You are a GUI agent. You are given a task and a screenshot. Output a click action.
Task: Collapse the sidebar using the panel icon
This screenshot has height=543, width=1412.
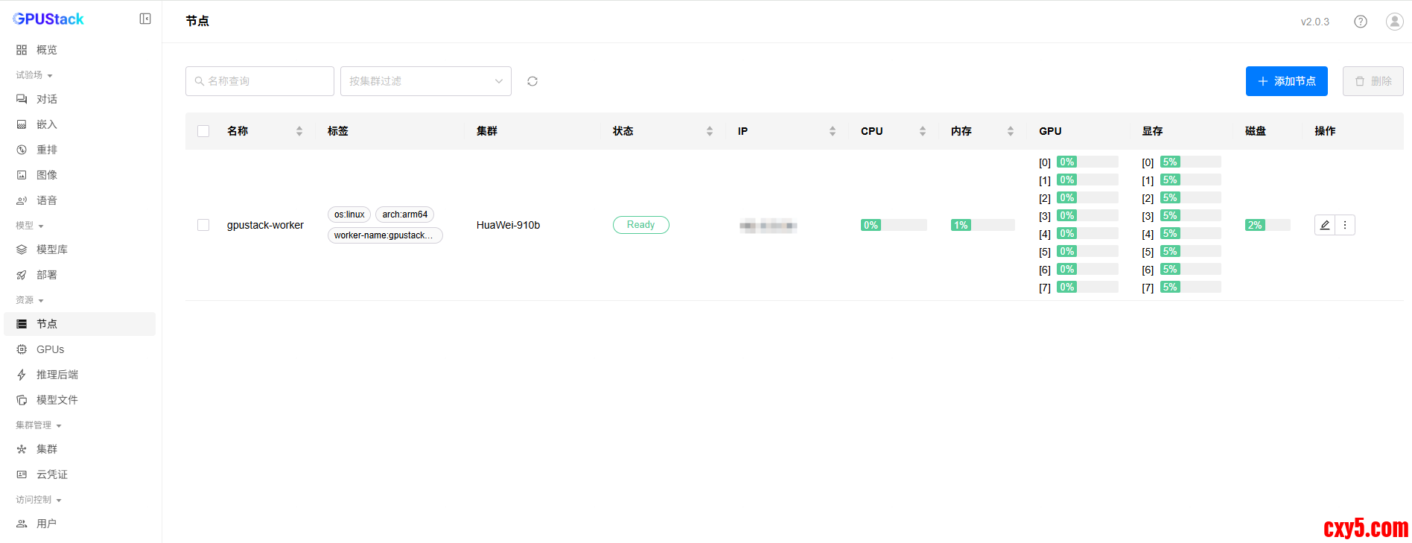(145, 19)
